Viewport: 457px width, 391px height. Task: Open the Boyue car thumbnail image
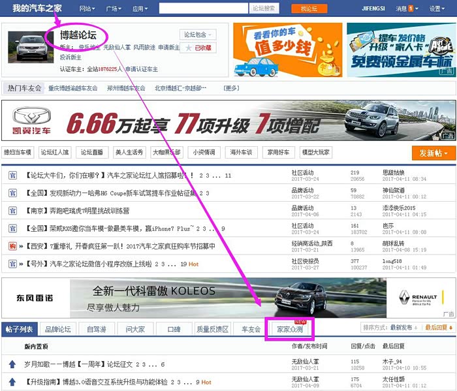(31, 47)
